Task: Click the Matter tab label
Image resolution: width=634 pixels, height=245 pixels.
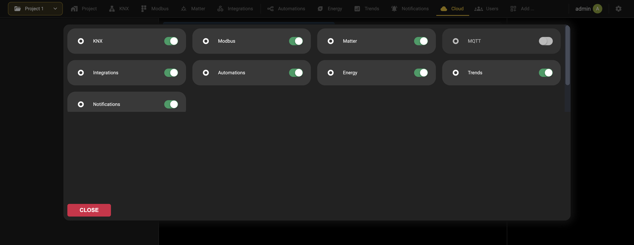Action: 198,9
